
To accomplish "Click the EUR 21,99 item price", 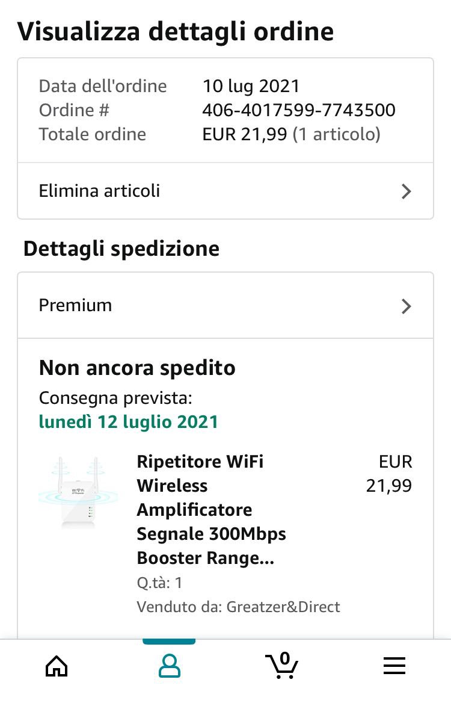I will (390, 474).
